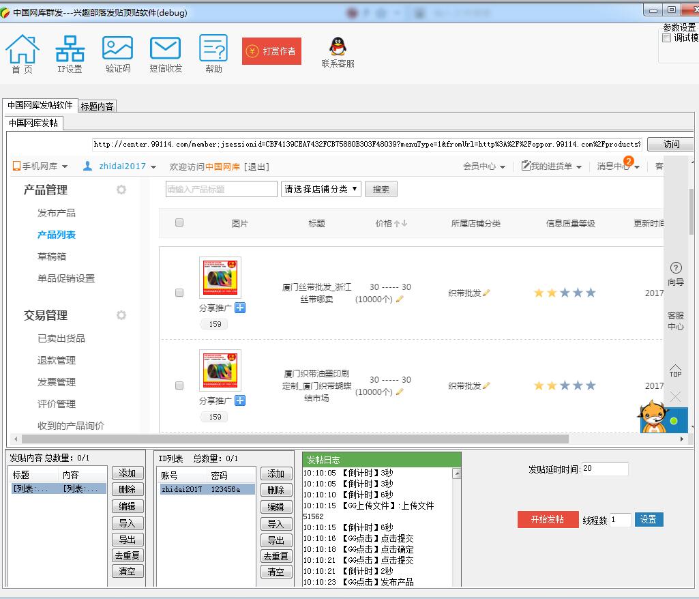Edit price pencil for 厦门织带油墨印刷 product
The height and width of the screenshot is (599, 699).
coord(400,392)
